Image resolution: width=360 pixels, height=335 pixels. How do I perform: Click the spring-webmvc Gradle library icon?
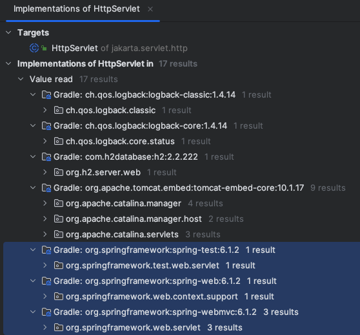tap(46, 312)
